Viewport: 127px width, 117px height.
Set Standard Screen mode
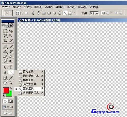4,107
